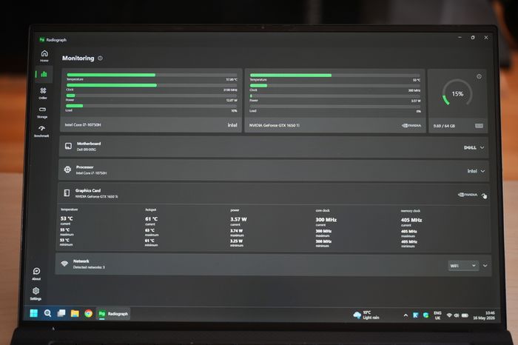Click the GPU Temperature progress bar
This screenshot has height=345, width=518.
click(x=335, y=76)
